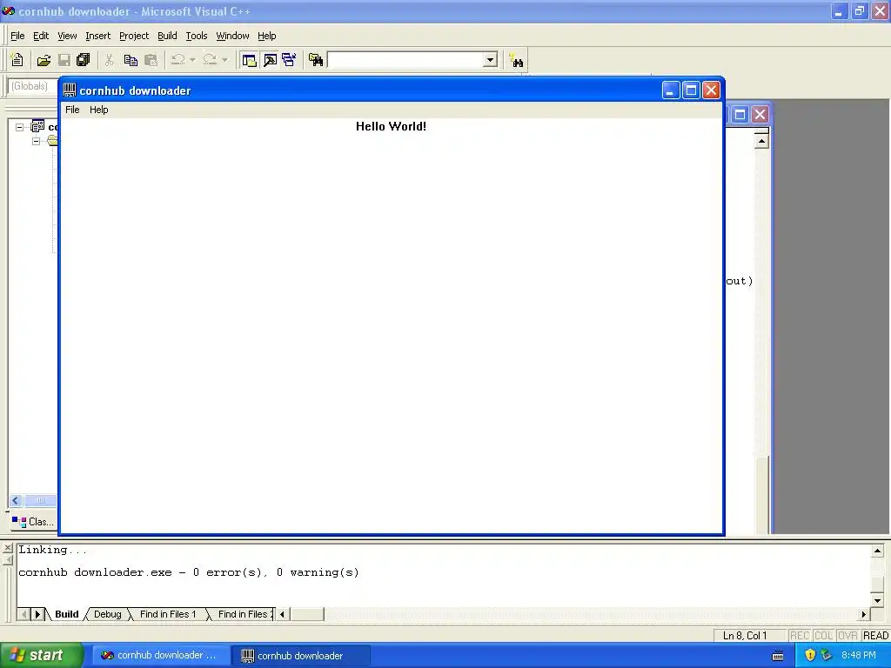Open the Redo history dropdown arrow

tap(224, 60)
